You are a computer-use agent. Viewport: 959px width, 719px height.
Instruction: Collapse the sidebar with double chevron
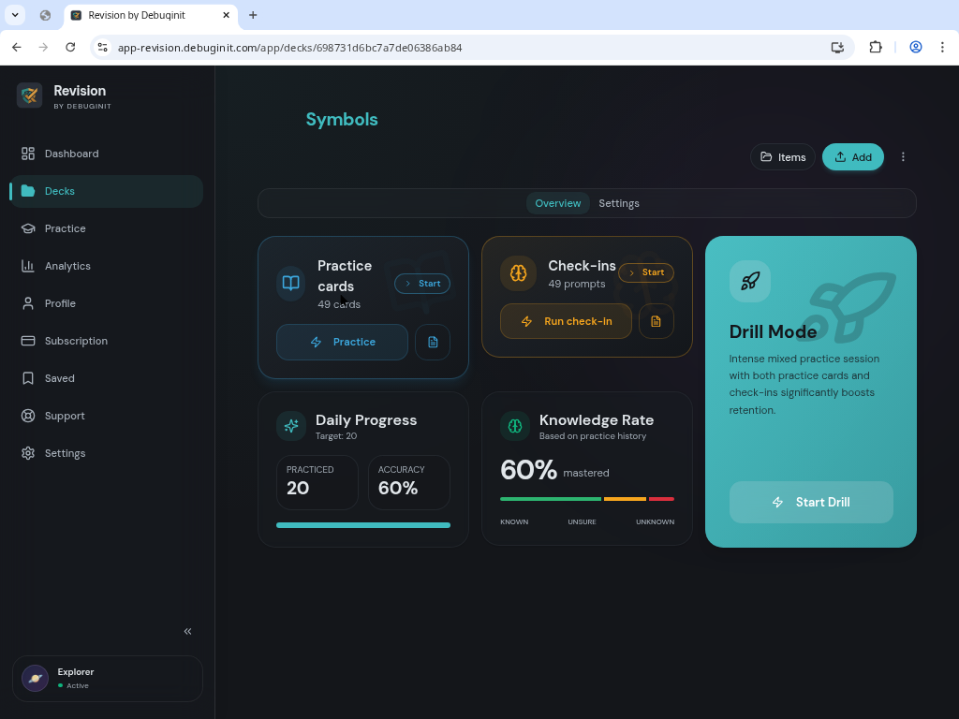pyautogui.click(x=187, y=631)
